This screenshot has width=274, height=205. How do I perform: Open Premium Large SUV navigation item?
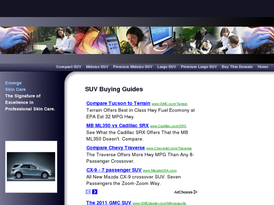coord(199,67)
